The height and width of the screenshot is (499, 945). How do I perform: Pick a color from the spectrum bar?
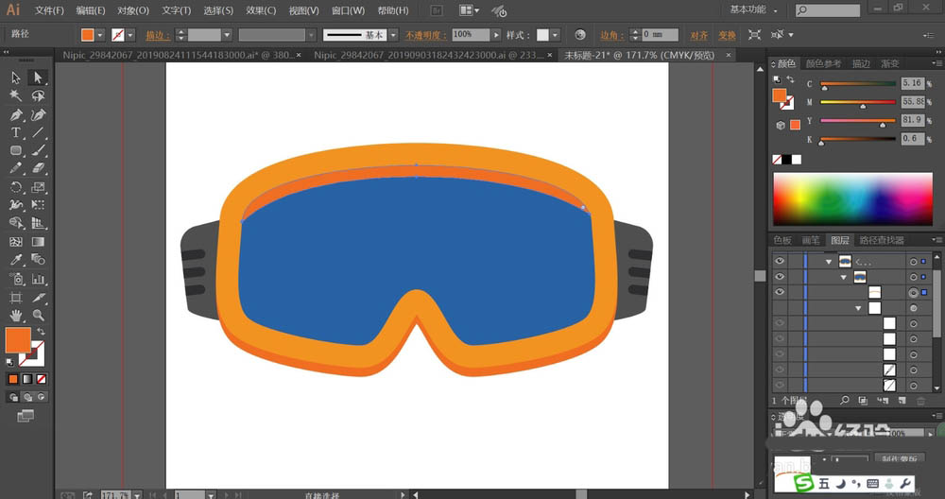(852, 198)
